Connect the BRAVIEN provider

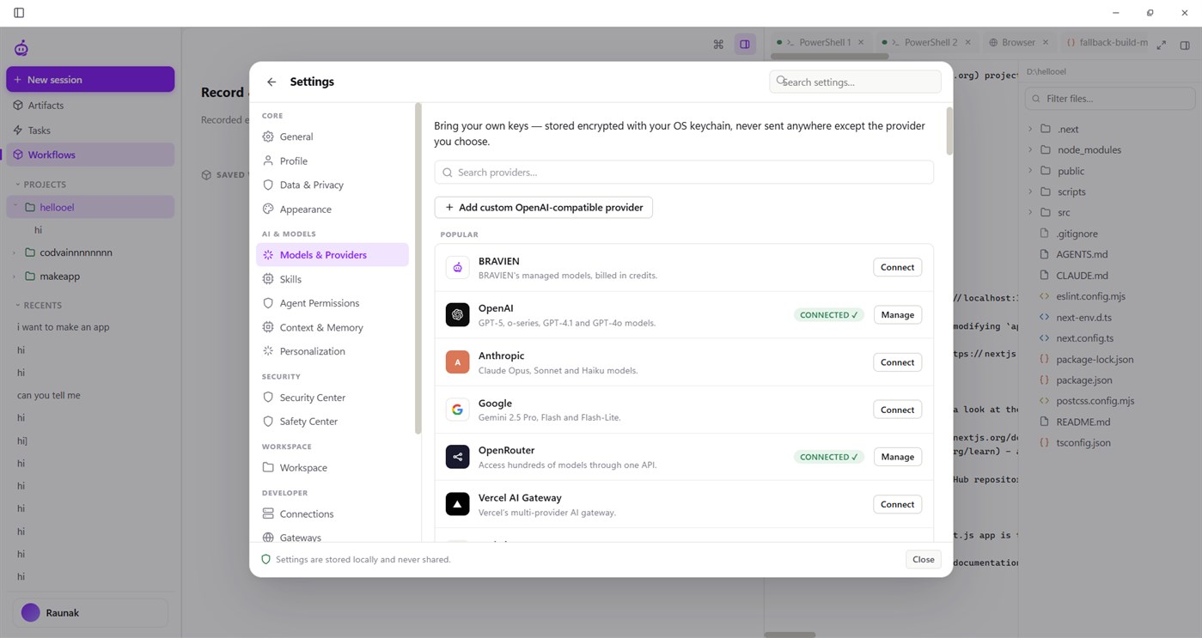[897, 267]
